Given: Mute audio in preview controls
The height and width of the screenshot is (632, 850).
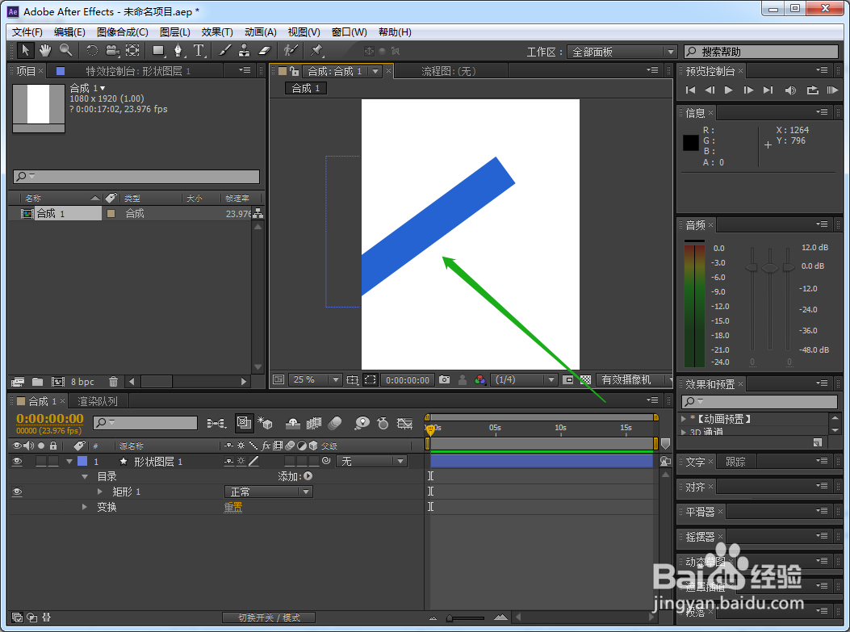Looking at the screenshot, I should pos(790,90).
